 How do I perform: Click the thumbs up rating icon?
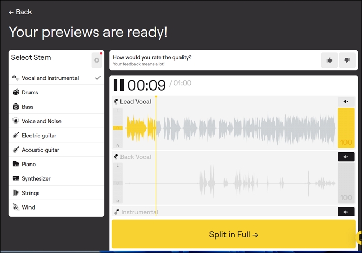[x=329, y=61]
